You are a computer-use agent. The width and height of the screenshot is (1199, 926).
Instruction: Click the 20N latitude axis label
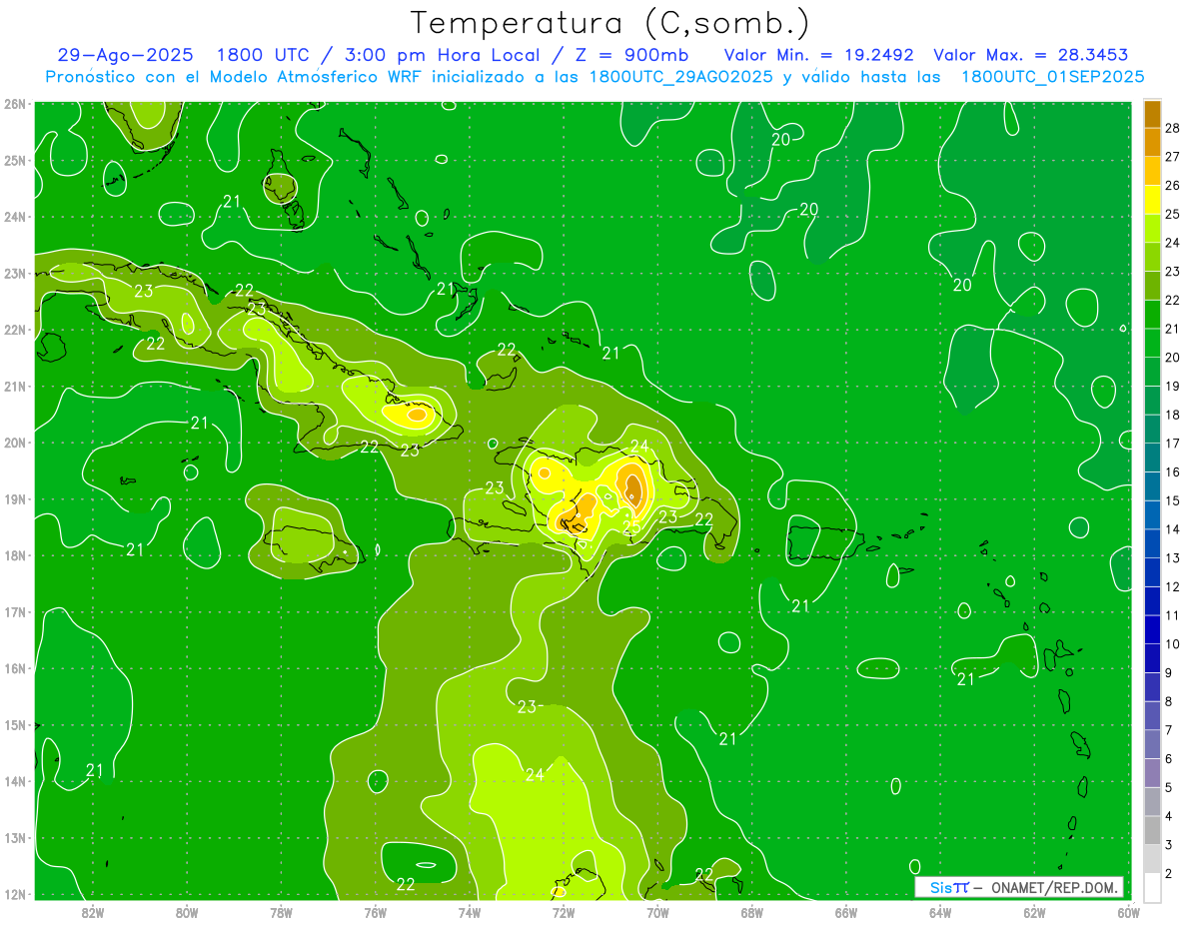point(15,443)
